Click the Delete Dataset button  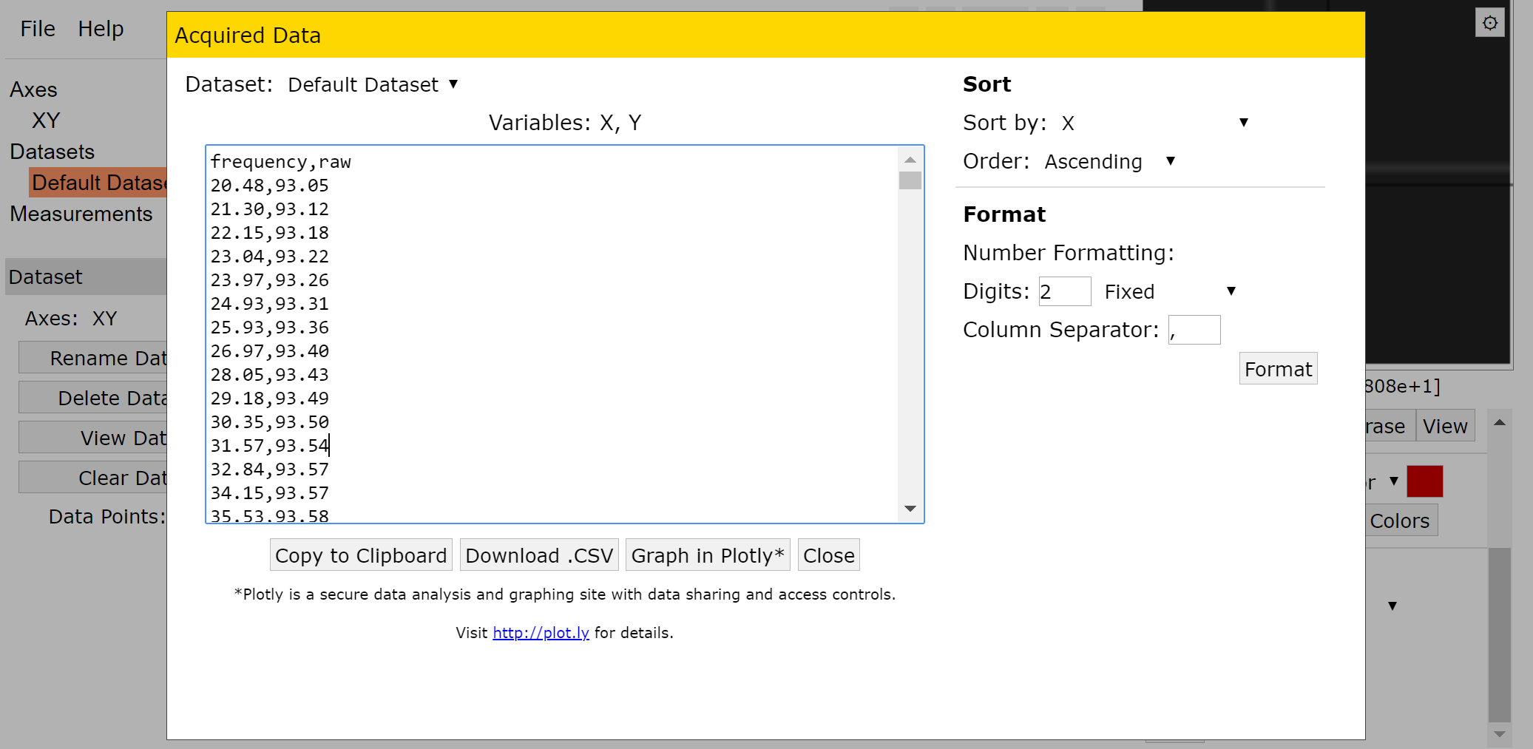pyautogui.click(x=92, y=399)
